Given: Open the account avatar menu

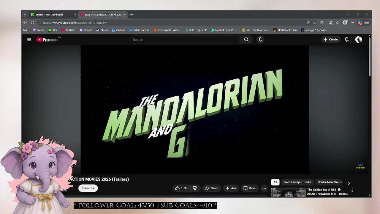Looking at the screenshot, I should pyautogui.click(x=359, y=40).
